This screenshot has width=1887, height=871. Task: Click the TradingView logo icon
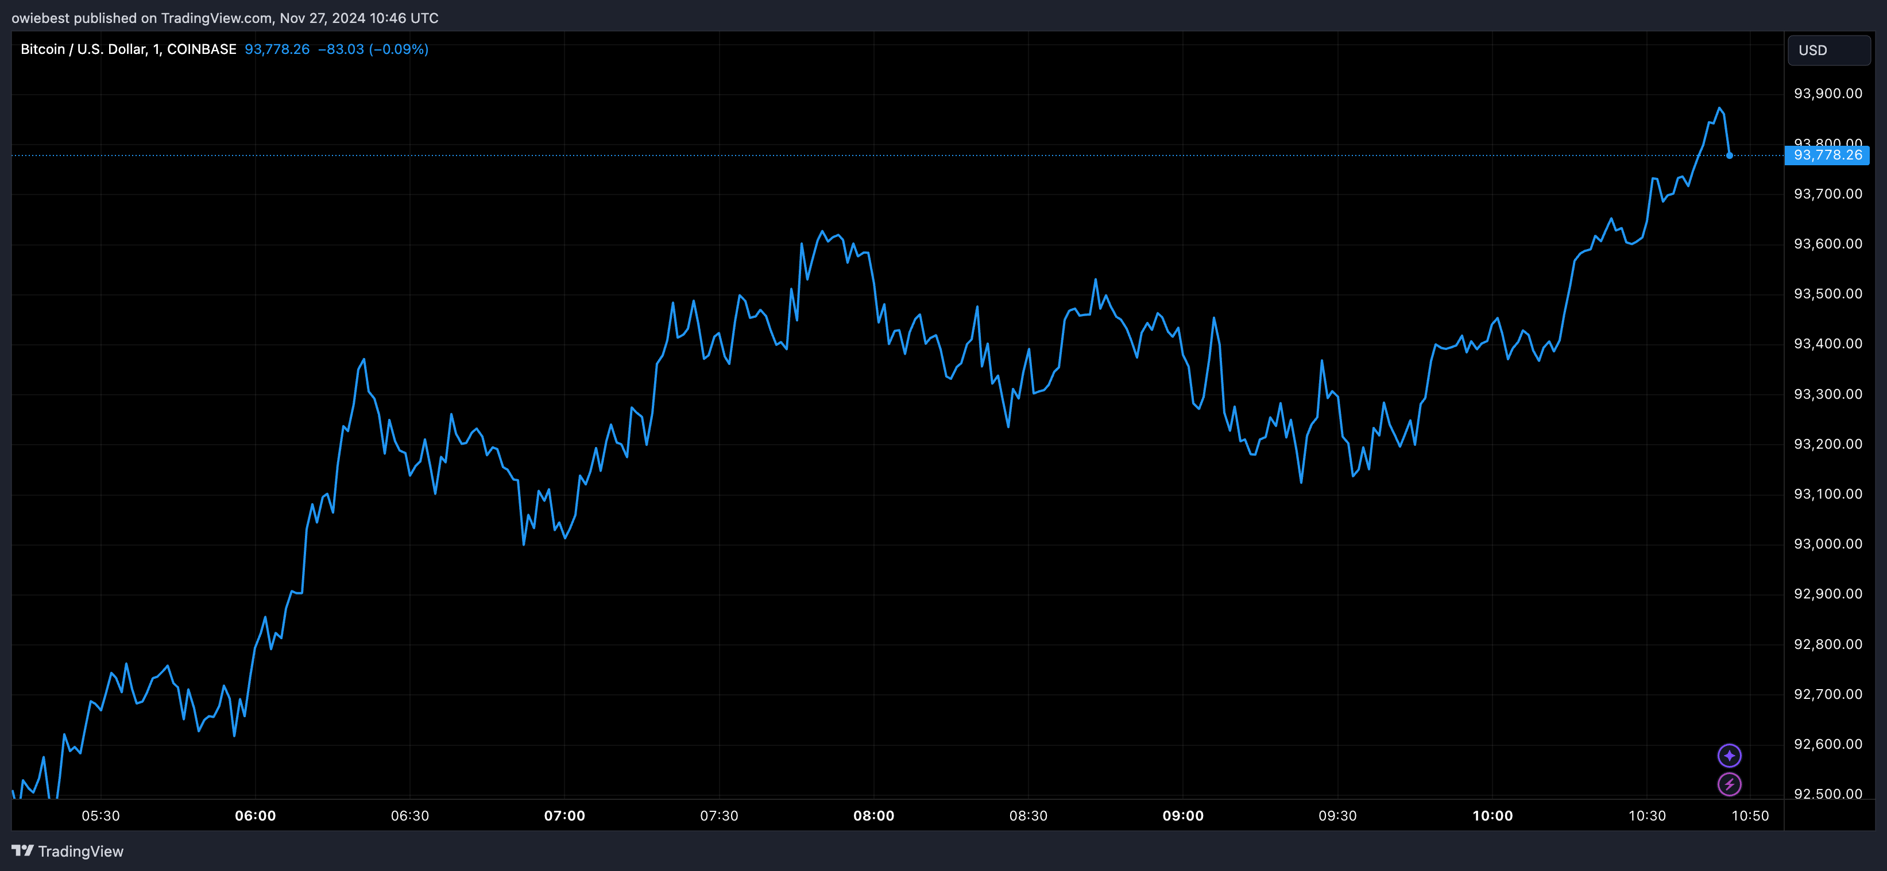point(23,850)
